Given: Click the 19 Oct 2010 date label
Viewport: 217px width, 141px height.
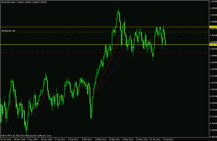Looking at the screenshot, I should click(x=6, y=139).
